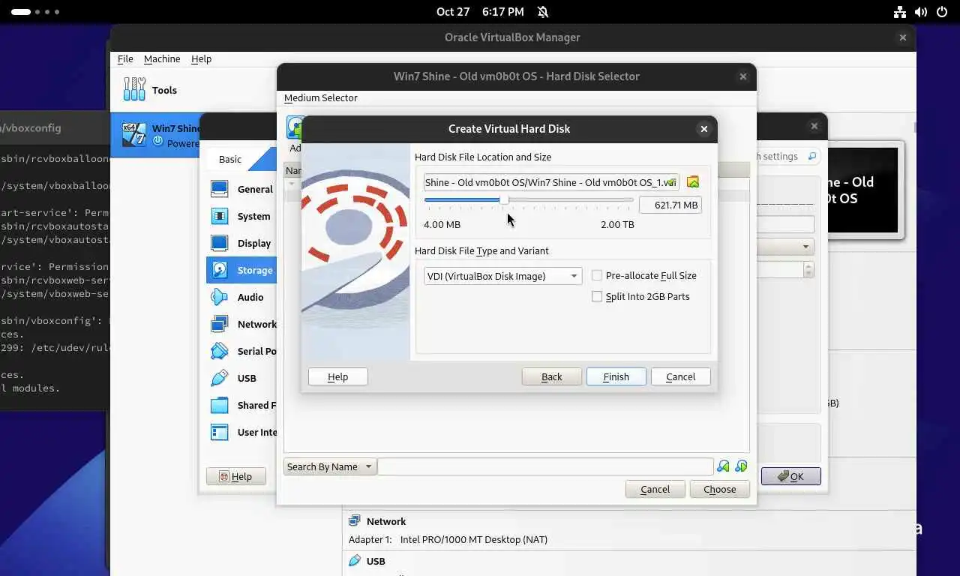Click the spin box arrows in settings window

[x=808, y=270]
